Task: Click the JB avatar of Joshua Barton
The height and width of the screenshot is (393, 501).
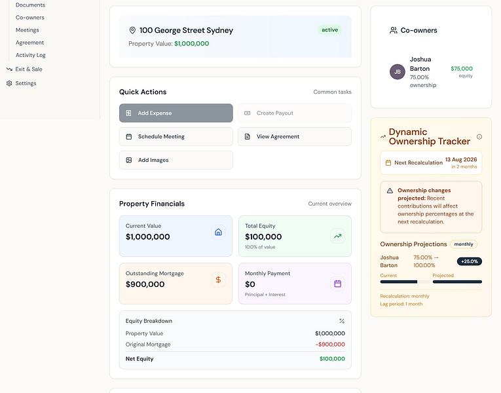Action: tap(397, 72)
